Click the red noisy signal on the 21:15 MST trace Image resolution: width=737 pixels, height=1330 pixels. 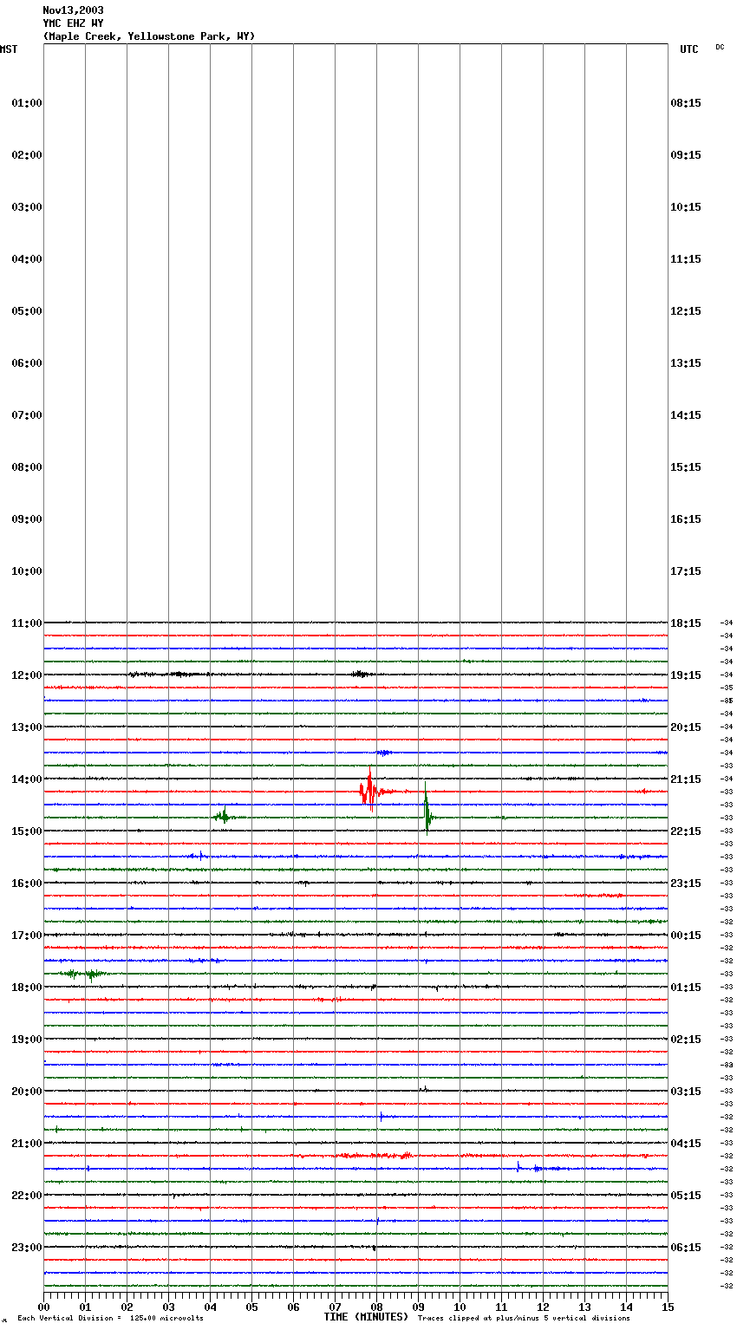pos(373,1156)
